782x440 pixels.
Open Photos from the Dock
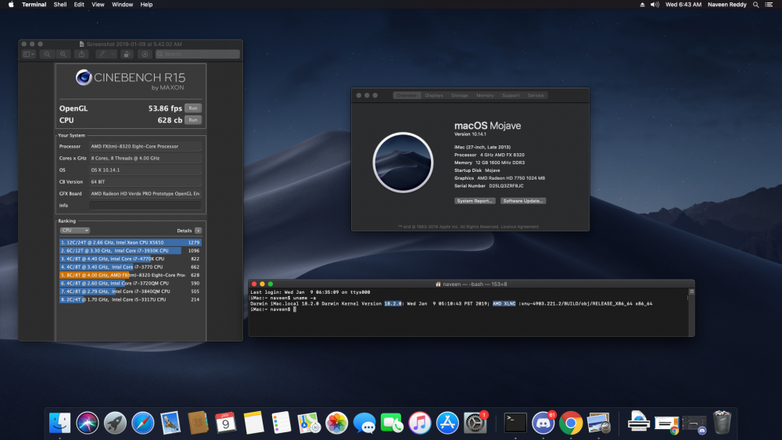[x=336, y=423]
